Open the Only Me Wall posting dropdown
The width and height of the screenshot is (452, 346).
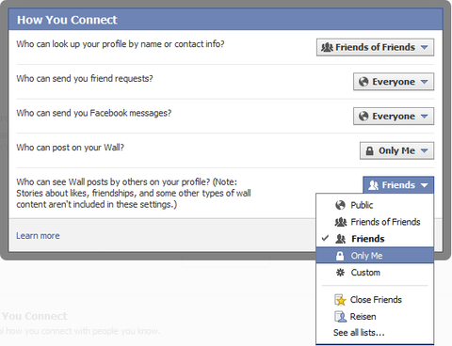tap(396, 150)
